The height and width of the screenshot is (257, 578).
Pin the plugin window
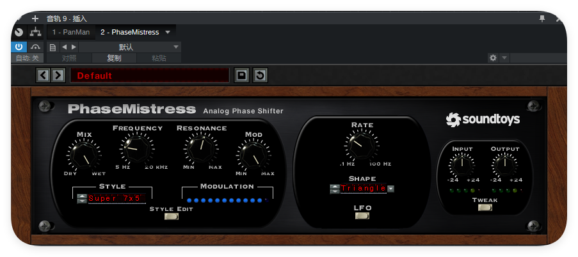[x=542, y=19]
